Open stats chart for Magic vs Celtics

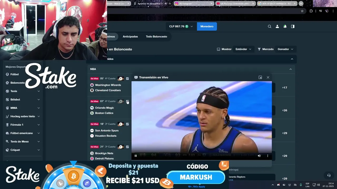127,101
